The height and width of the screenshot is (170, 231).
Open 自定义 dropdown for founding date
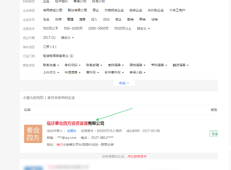(x=67, y=38)
